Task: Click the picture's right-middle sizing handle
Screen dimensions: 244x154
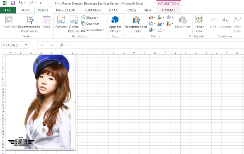Action: (75, 102)
